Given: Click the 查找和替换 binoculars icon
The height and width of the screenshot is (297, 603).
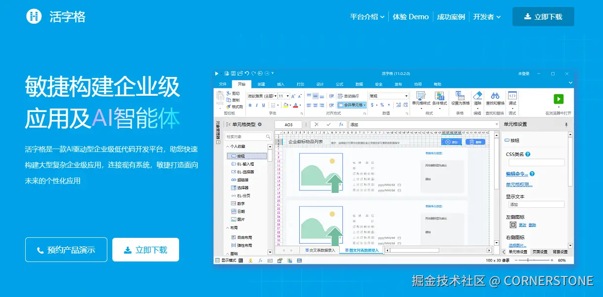Looking at the screenshot, I should (x=495, y=96).
